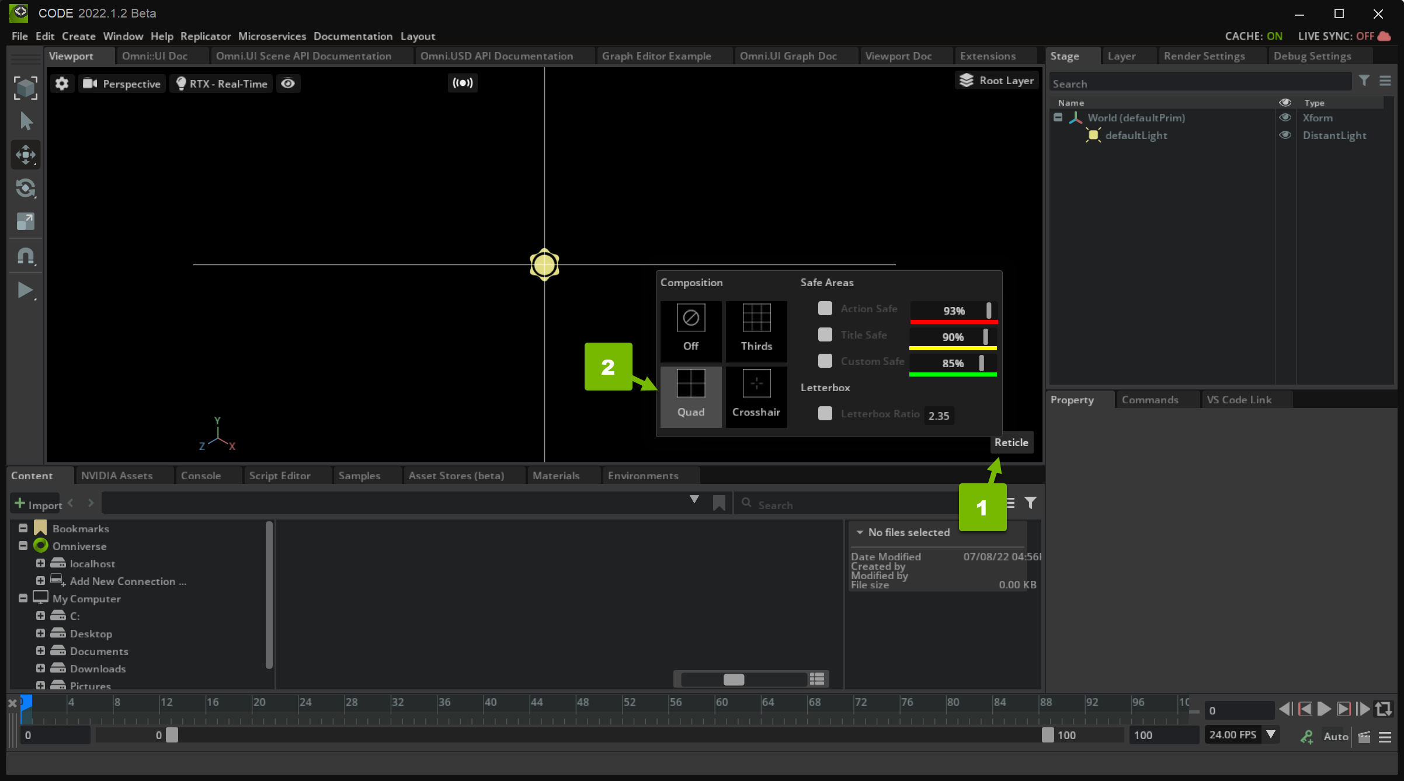
Task: Choose the Quad composition grid
Action: [x=691, y=396]
